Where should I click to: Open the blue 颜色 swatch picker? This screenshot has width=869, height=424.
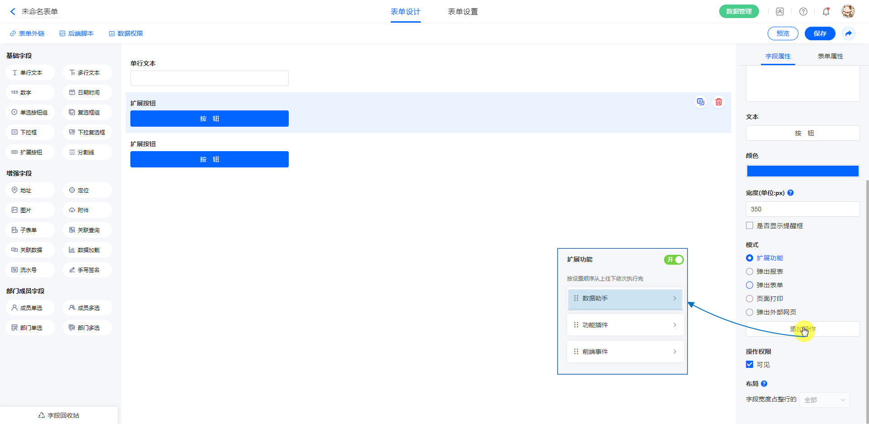click(x=802, y=171)
